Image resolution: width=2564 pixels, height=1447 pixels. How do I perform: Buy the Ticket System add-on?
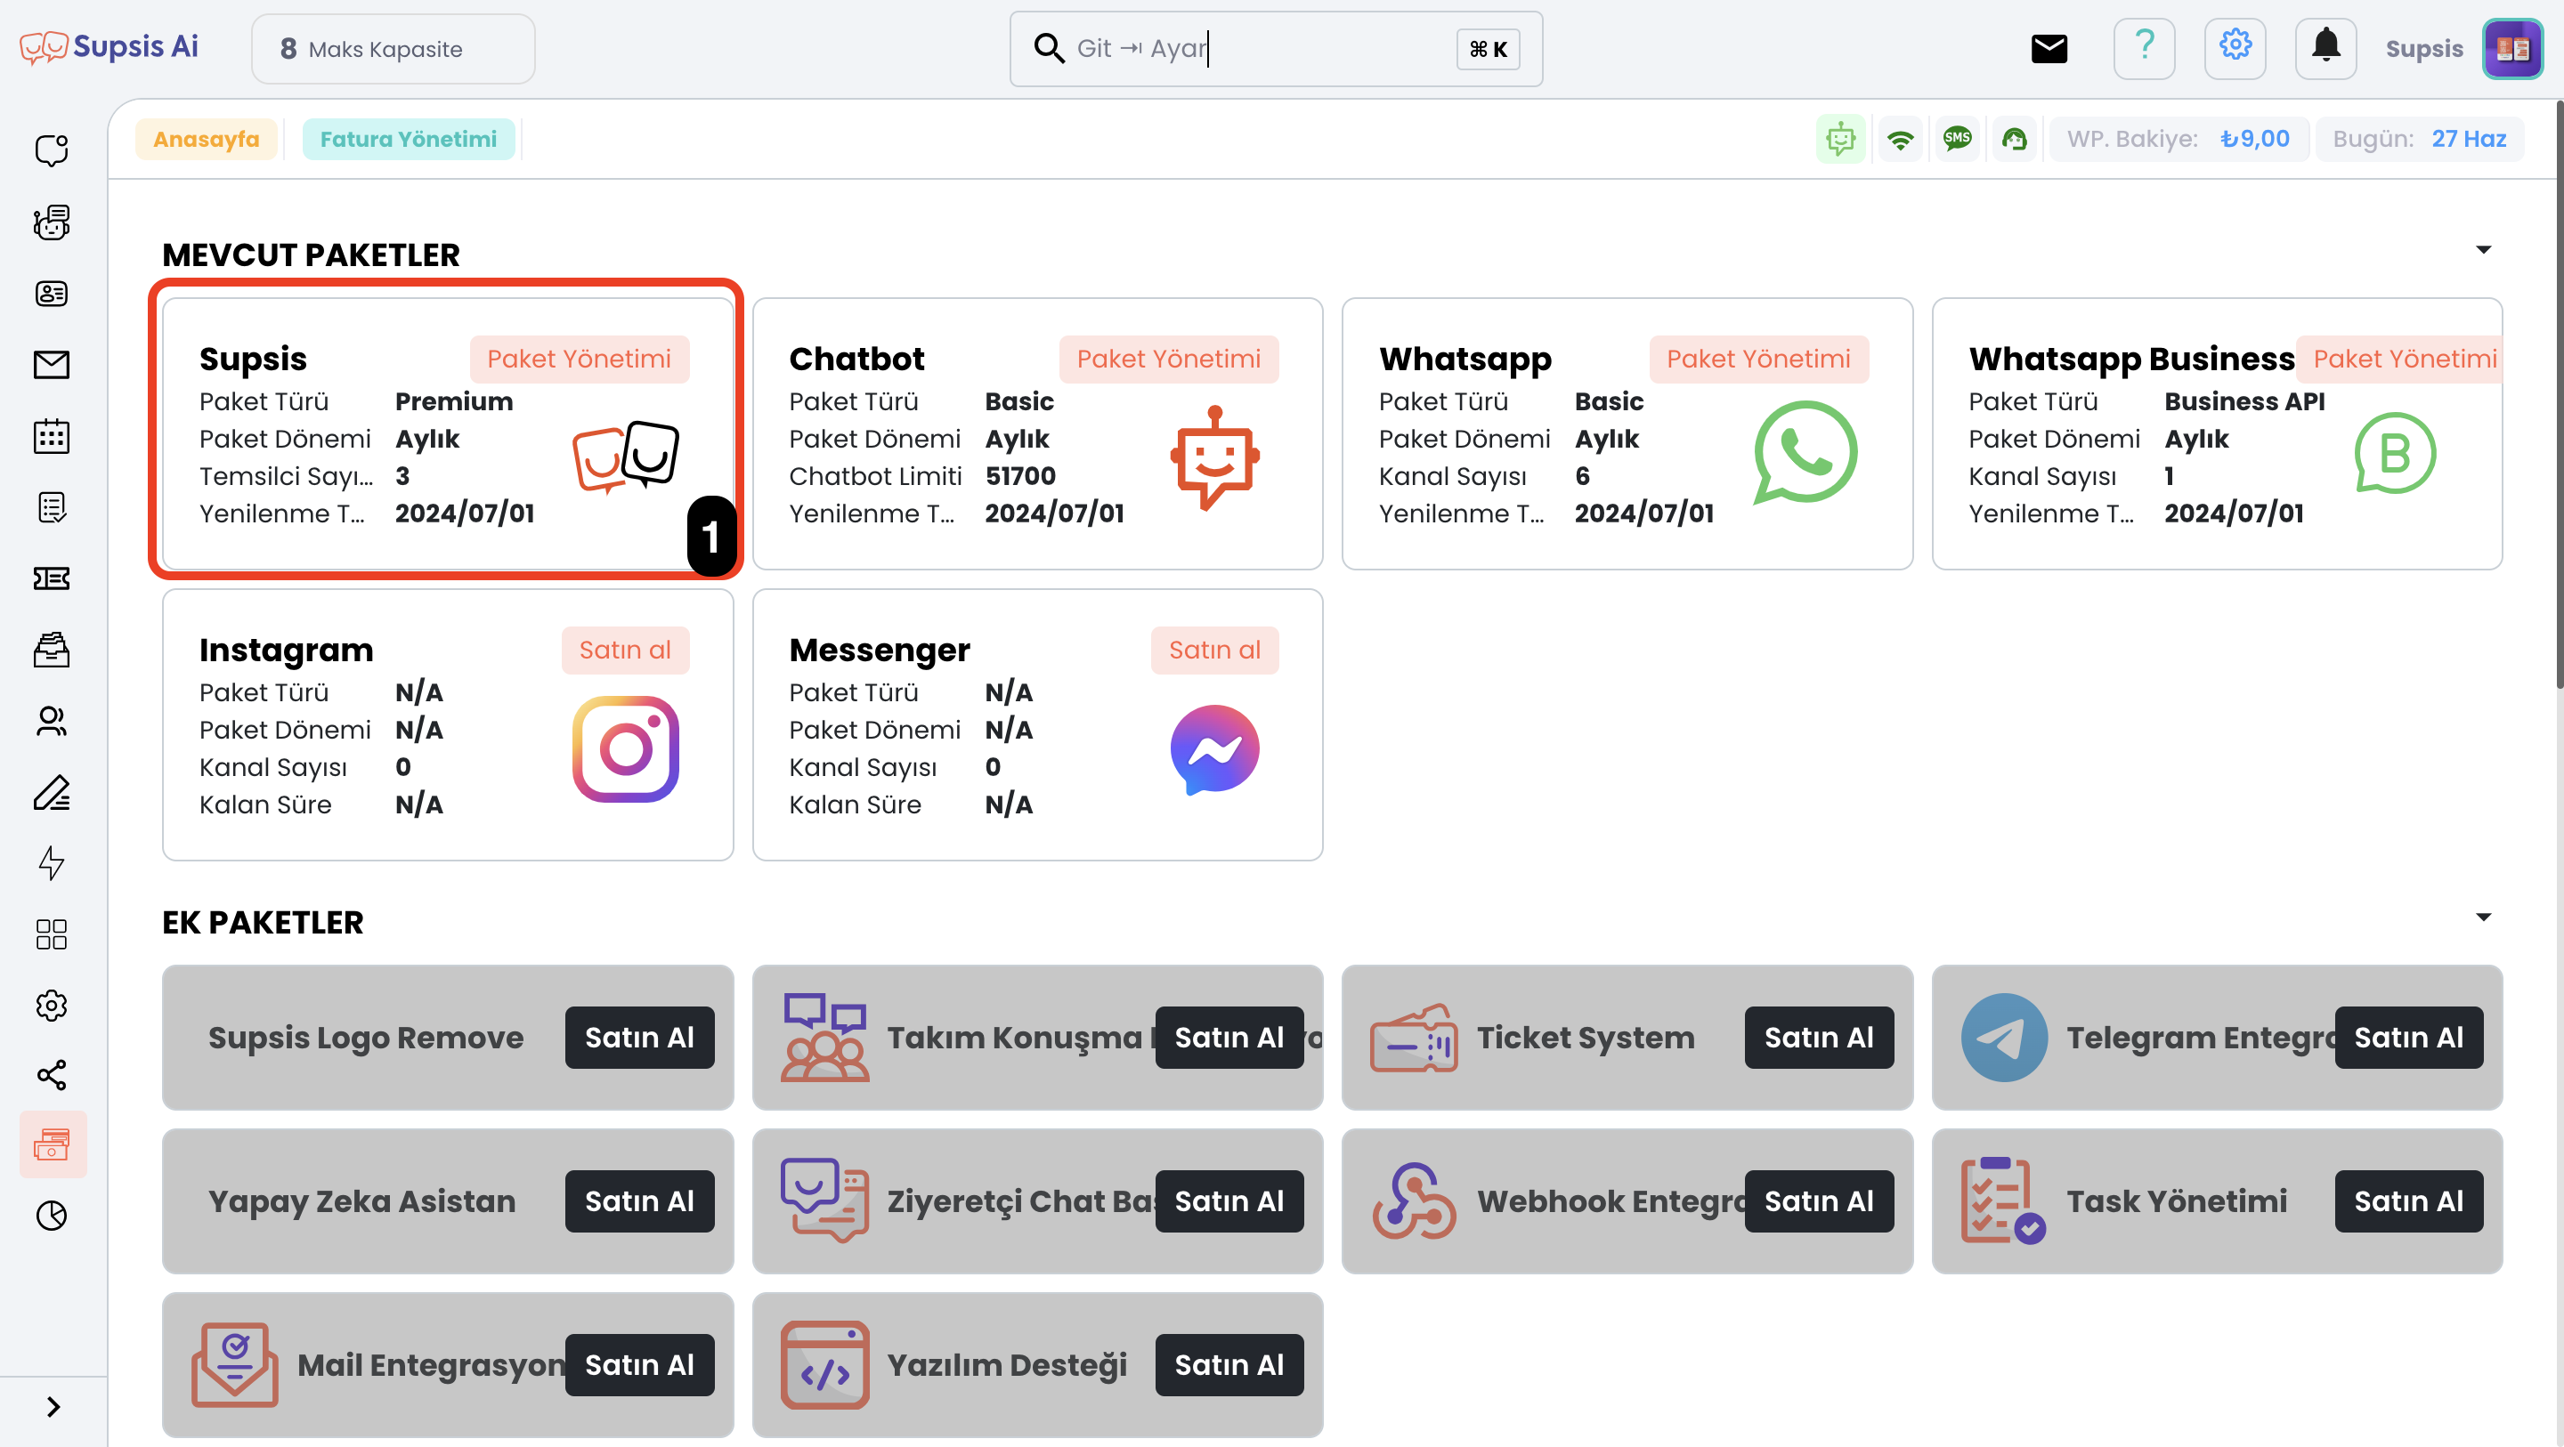1819,1037
